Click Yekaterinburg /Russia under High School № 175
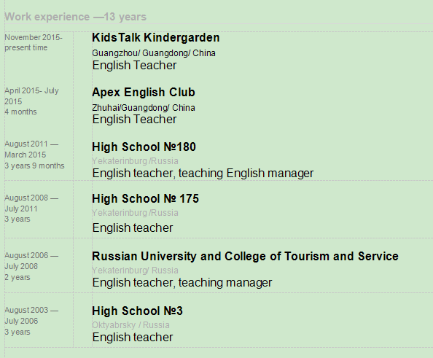 point(135,213)
